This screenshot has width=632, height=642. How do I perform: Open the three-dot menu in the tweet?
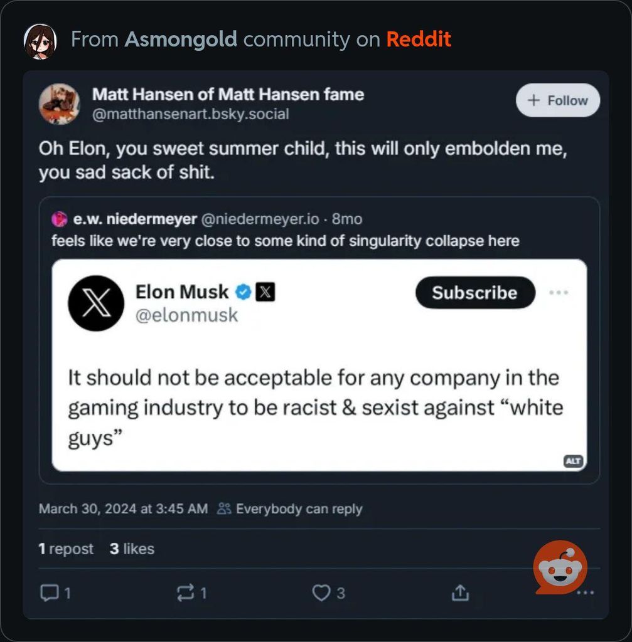point(559,293)
